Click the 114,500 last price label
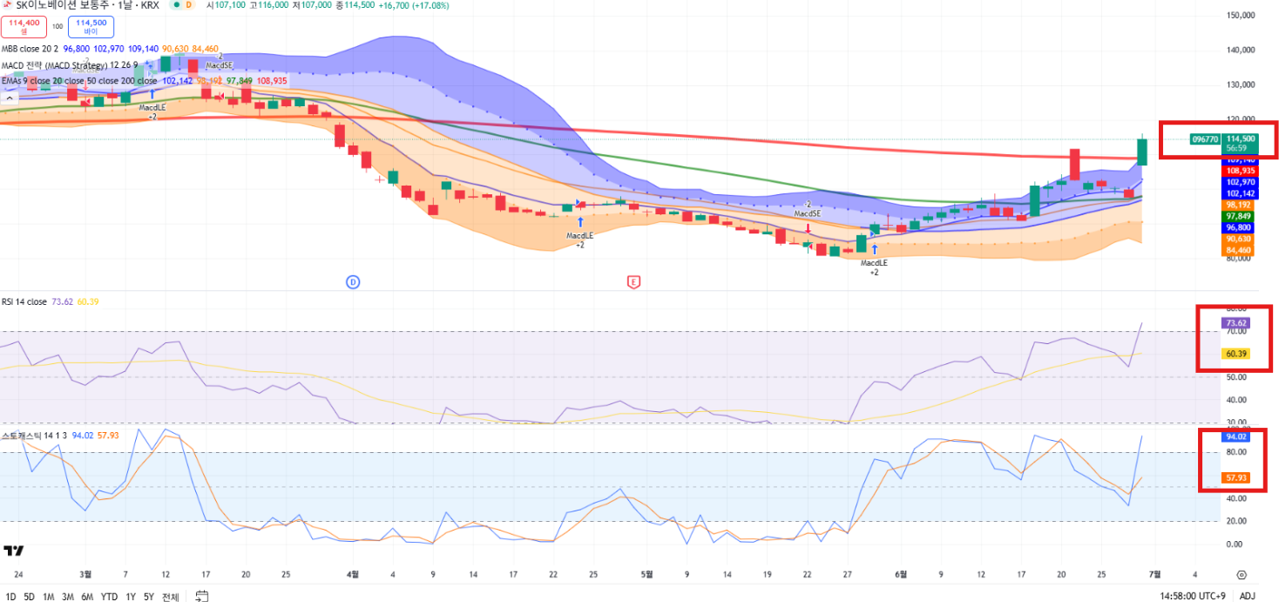 1239,139
